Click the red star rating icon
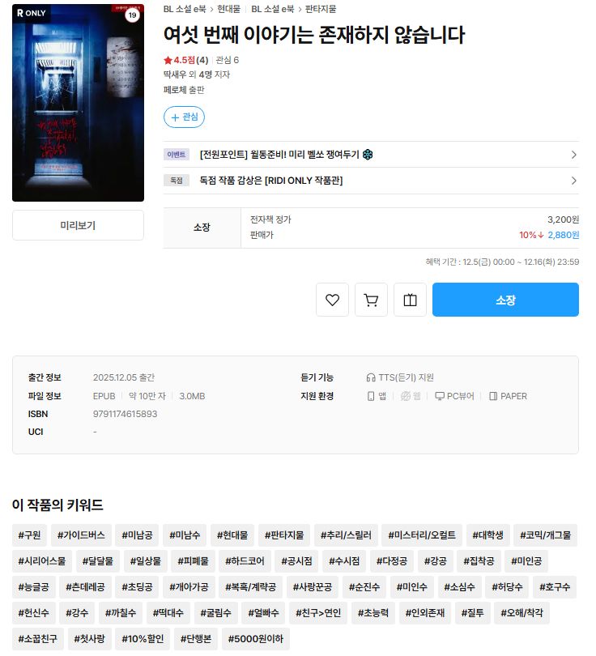Screen dimensions: 596x656 pos(168,60)
